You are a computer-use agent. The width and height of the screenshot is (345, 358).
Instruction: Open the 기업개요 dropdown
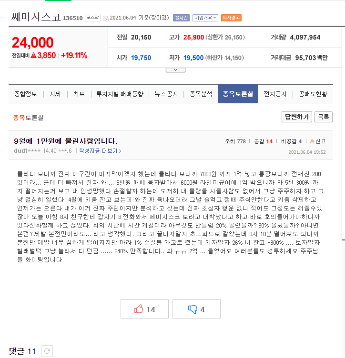pyautogui.click(x=205, y=18)
